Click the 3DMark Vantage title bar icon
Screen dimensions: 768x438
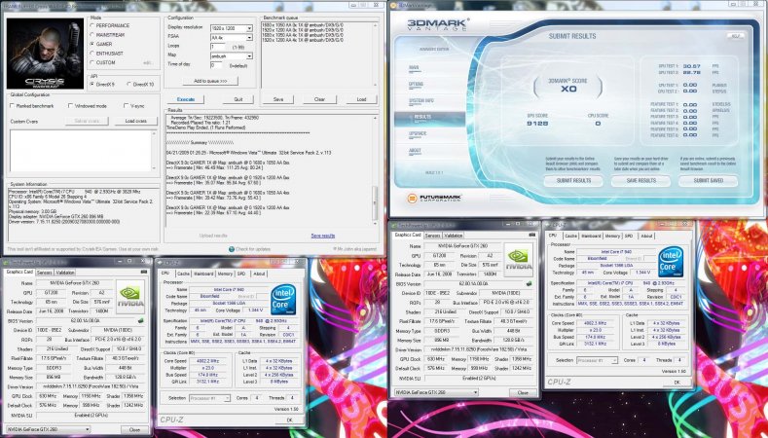coord(394,4)
